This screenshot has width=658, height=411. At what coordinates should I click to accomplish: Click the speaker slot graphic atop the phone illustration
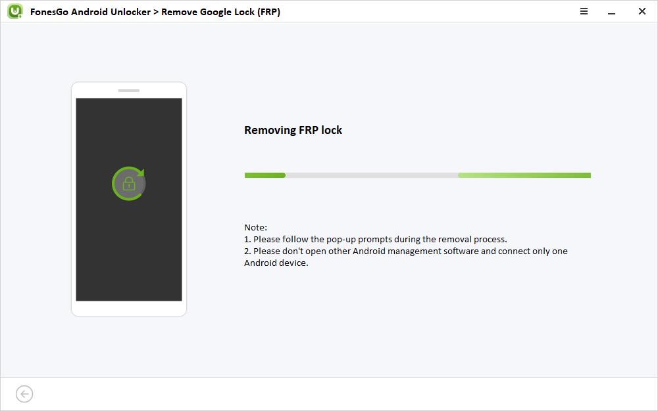[128, 89]
